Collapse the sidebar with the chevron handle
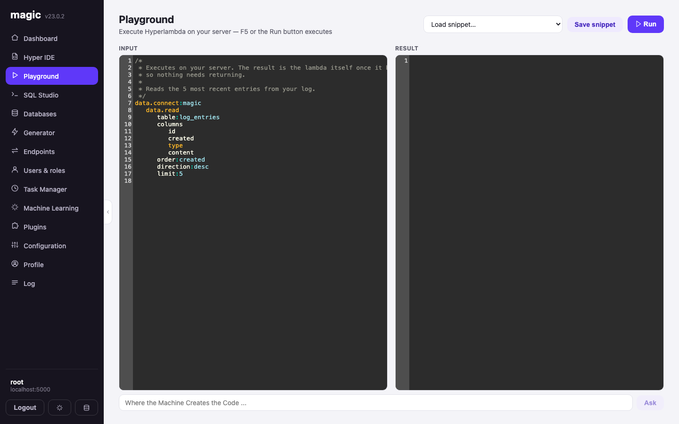This screenshot has height=424, width=679. click(x=108, y=212)
